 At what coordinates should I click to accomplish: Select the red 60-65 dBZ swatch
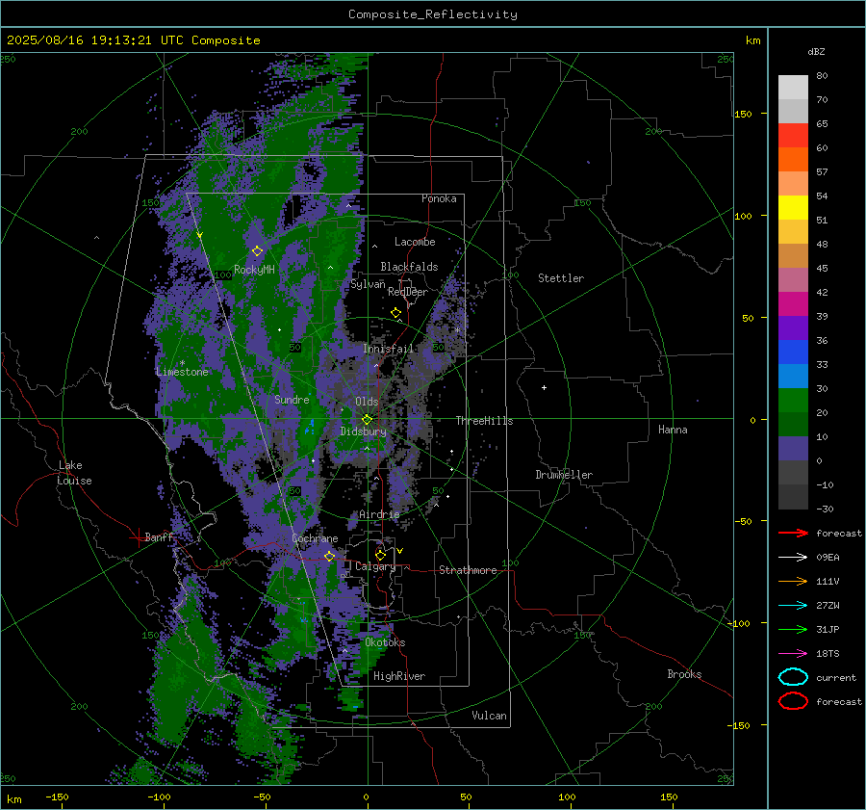793,136
